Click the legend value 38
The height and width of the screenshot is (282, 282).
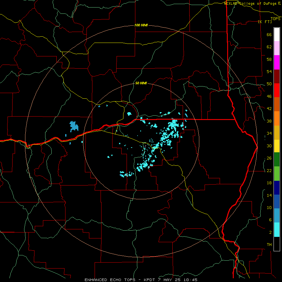[x=269, y=121]
